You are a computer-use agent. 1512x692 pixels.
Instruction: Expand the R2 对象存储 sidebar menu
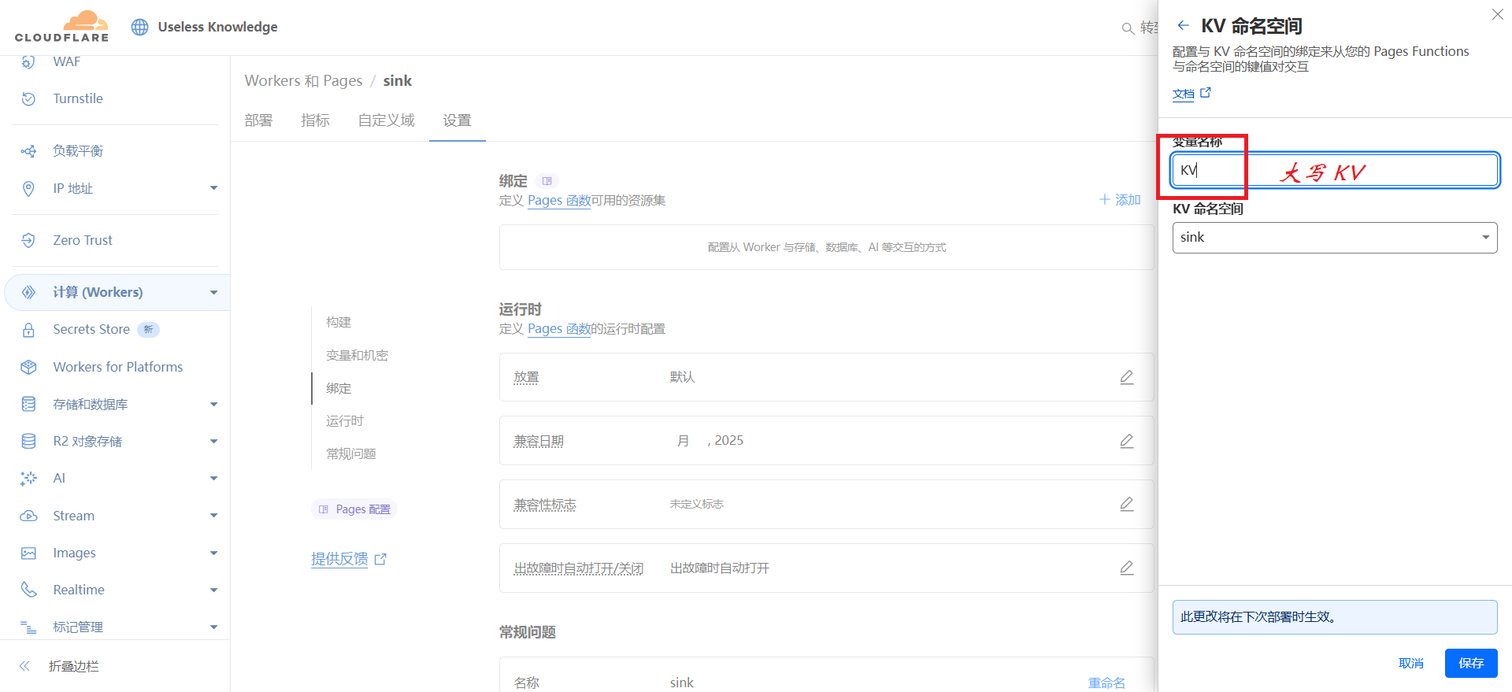[213, 442]
